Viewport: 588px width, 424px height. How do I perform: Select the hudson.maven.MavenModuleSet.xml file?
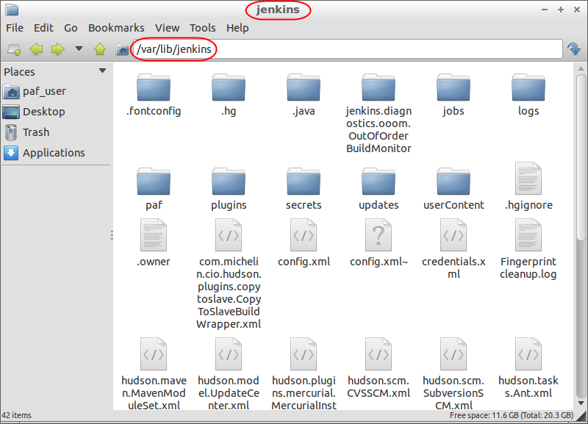(x=154, y=374)
